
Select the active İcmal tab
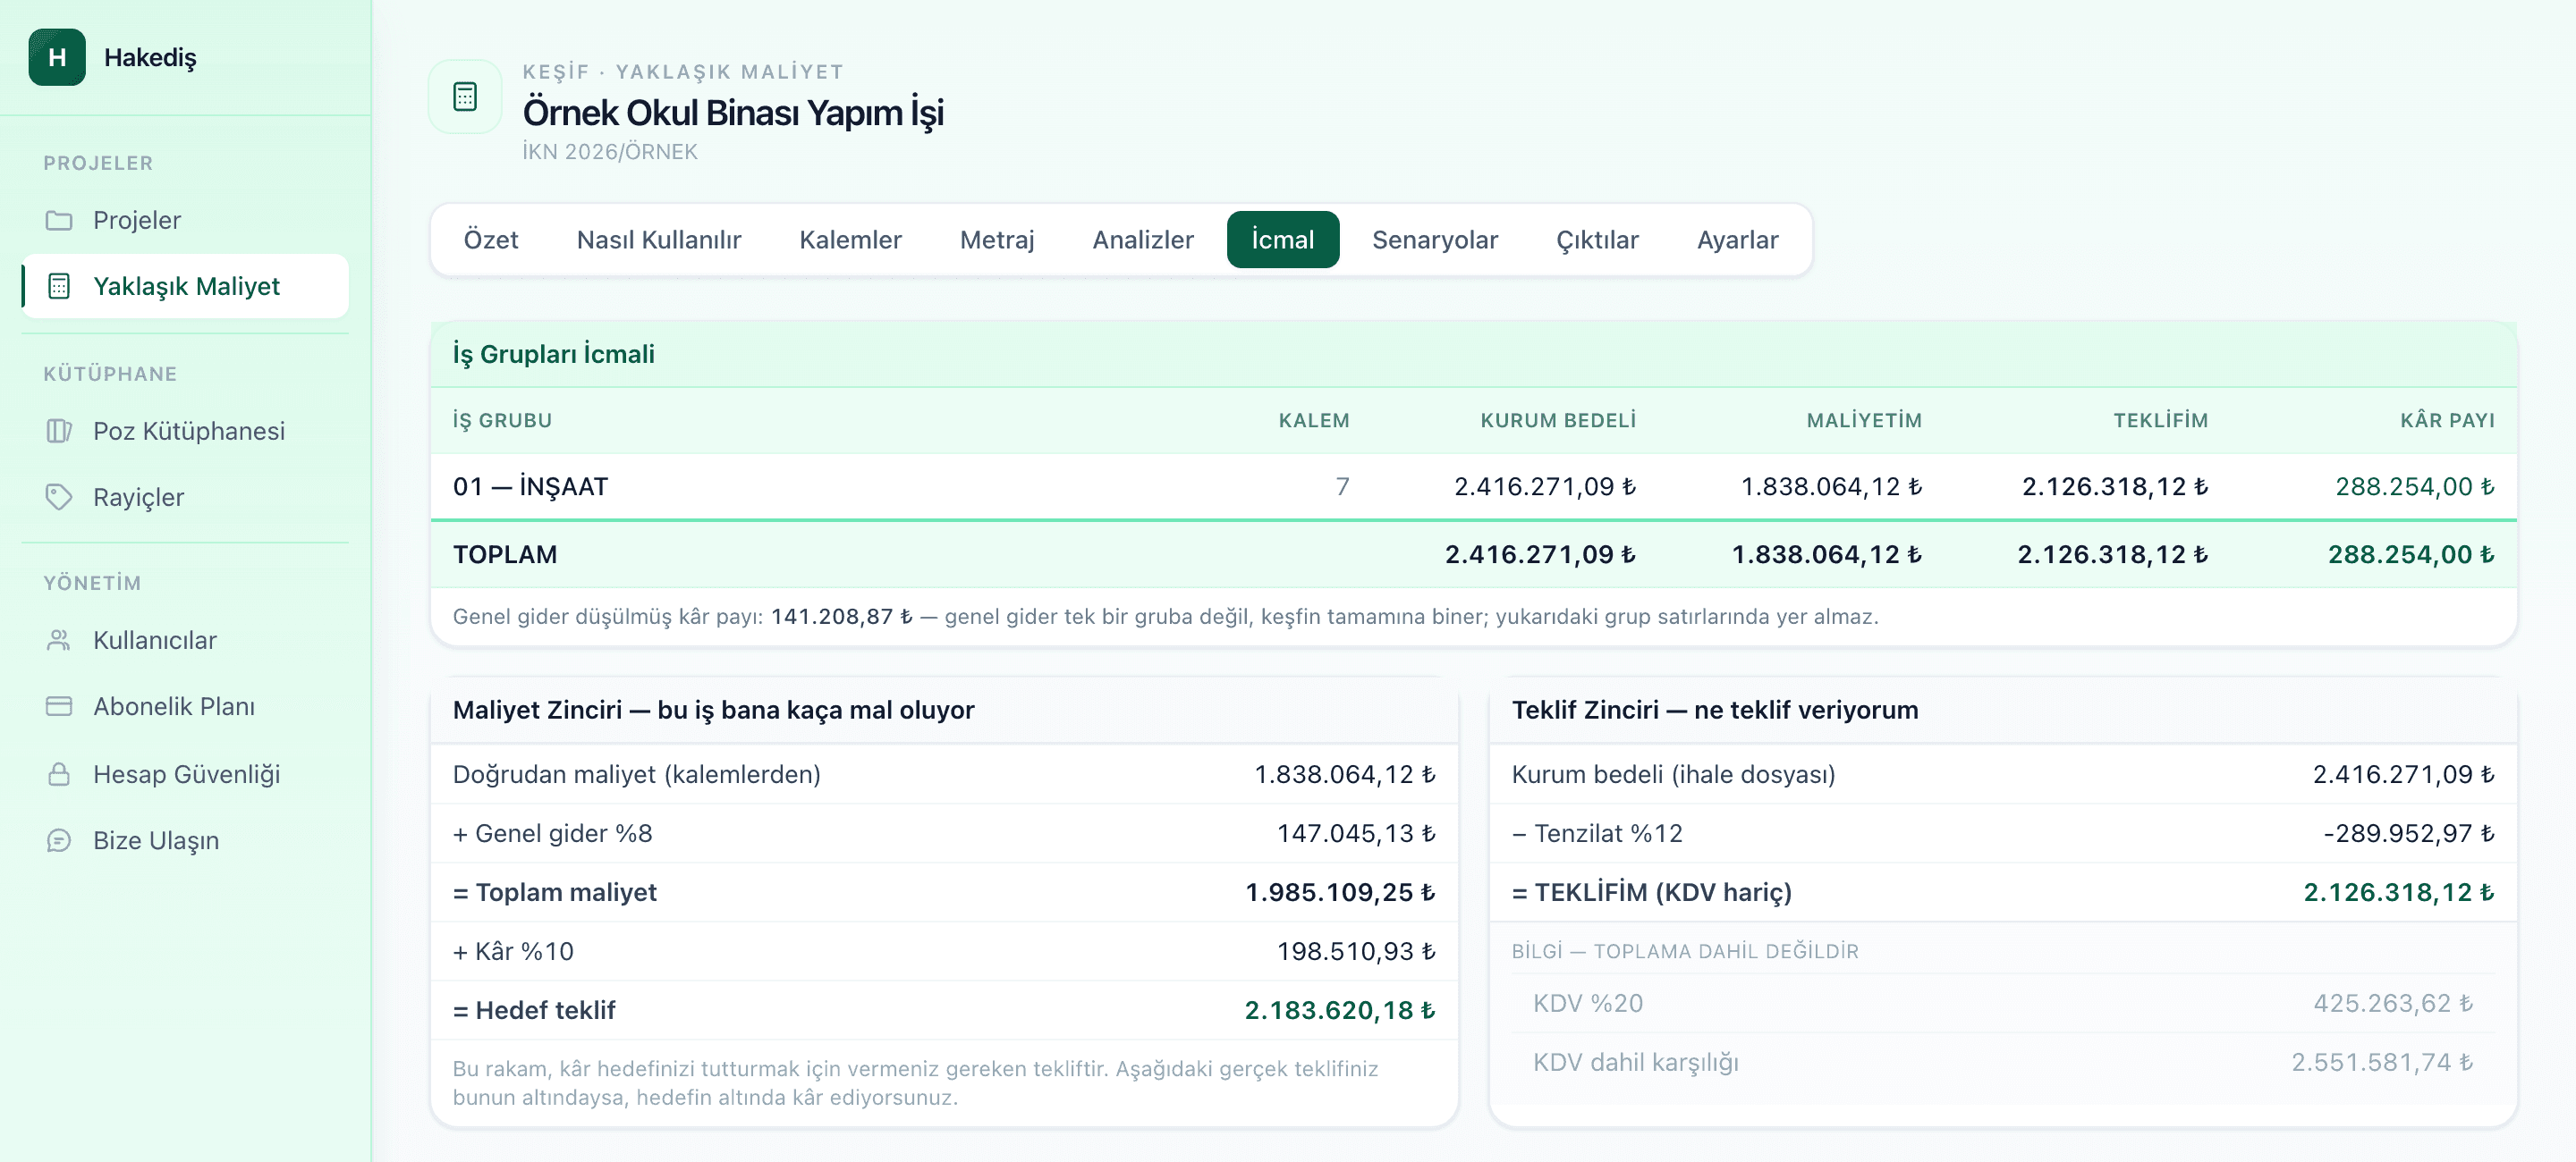[x=1283, y=240]
